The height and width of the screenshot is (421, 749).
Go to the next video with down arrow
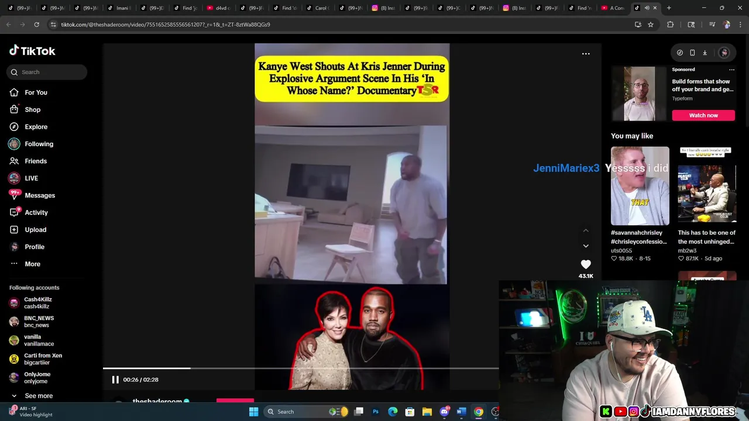(x=586, y=246)
